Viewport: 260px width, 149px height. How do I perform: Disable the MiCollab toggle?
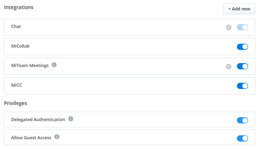(x=242, y=47)
